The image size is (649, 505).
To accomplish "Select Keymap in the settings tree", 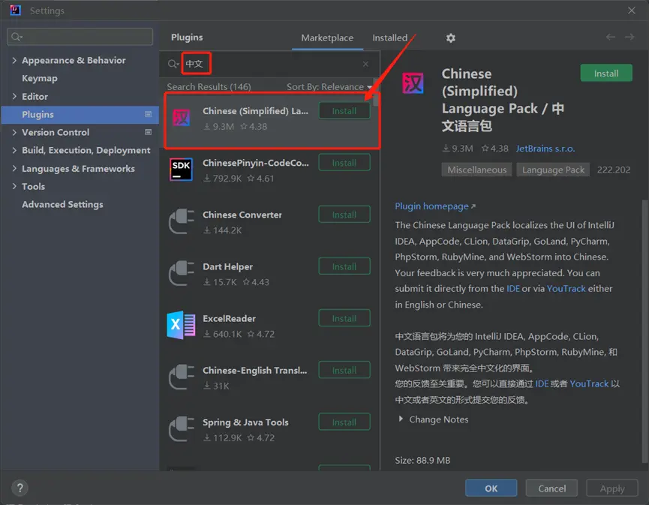I will click(39, 78).
